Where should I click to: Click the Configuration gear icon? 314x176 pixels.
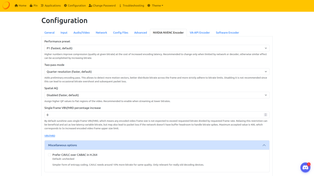65,5
